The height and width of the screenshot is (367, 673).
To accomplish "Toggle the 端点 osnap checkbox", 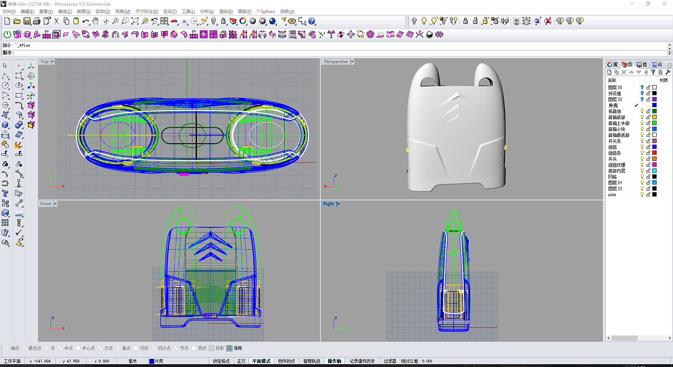I will pos(6,348).
